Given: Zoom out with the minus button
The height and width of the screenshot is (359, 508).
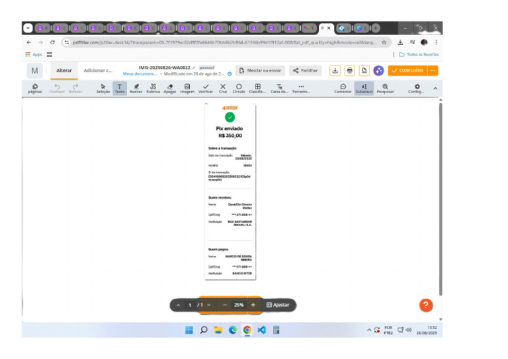Looking at the screenshot, I should pos(225,305).
